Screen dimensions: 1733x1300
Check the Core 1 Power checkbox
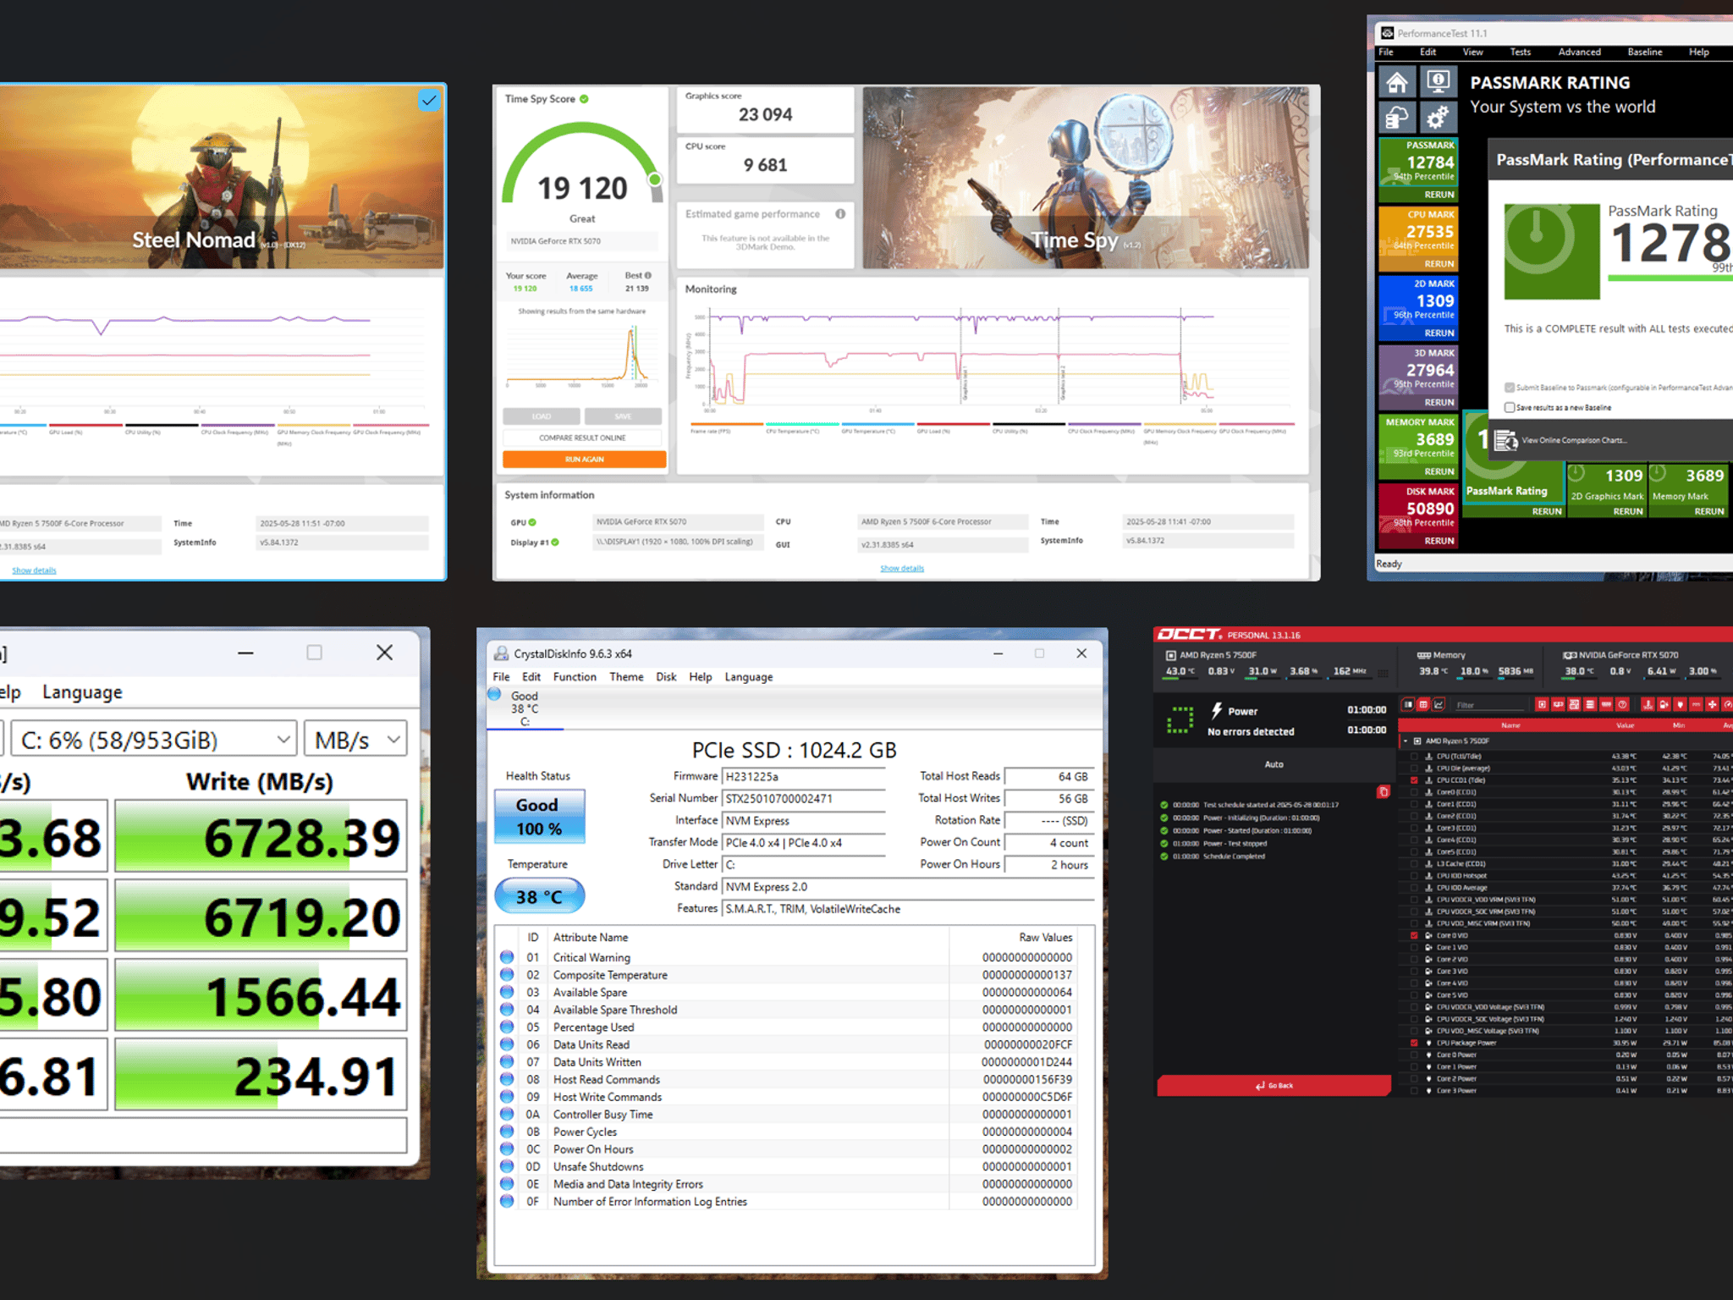(1414, 1066)
